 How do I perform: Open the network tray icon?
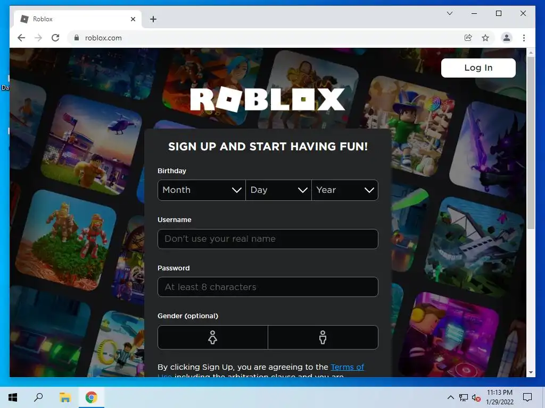(464, 397)
